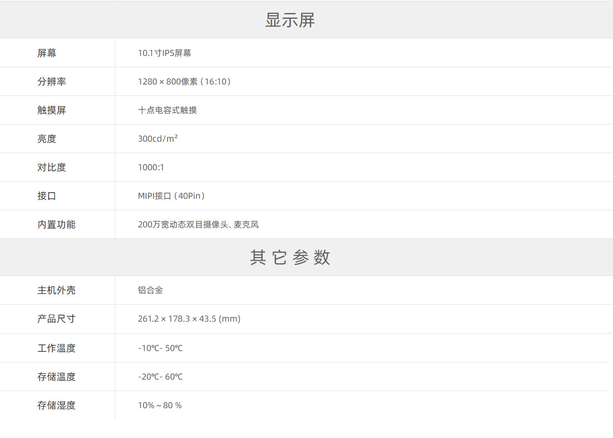Click the -20℃- 60℃ storage temperature value
This screenshot has height=438, width=613.
[160, 377]
